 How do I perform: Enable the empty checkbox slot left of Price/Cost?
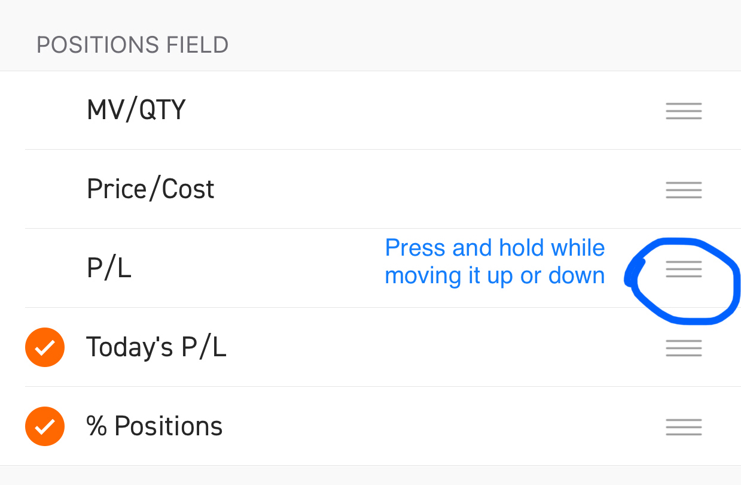[45, 189]
